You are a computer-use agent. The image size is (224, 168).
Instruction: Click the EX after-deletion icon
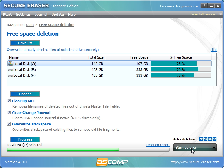click(201, 139)
